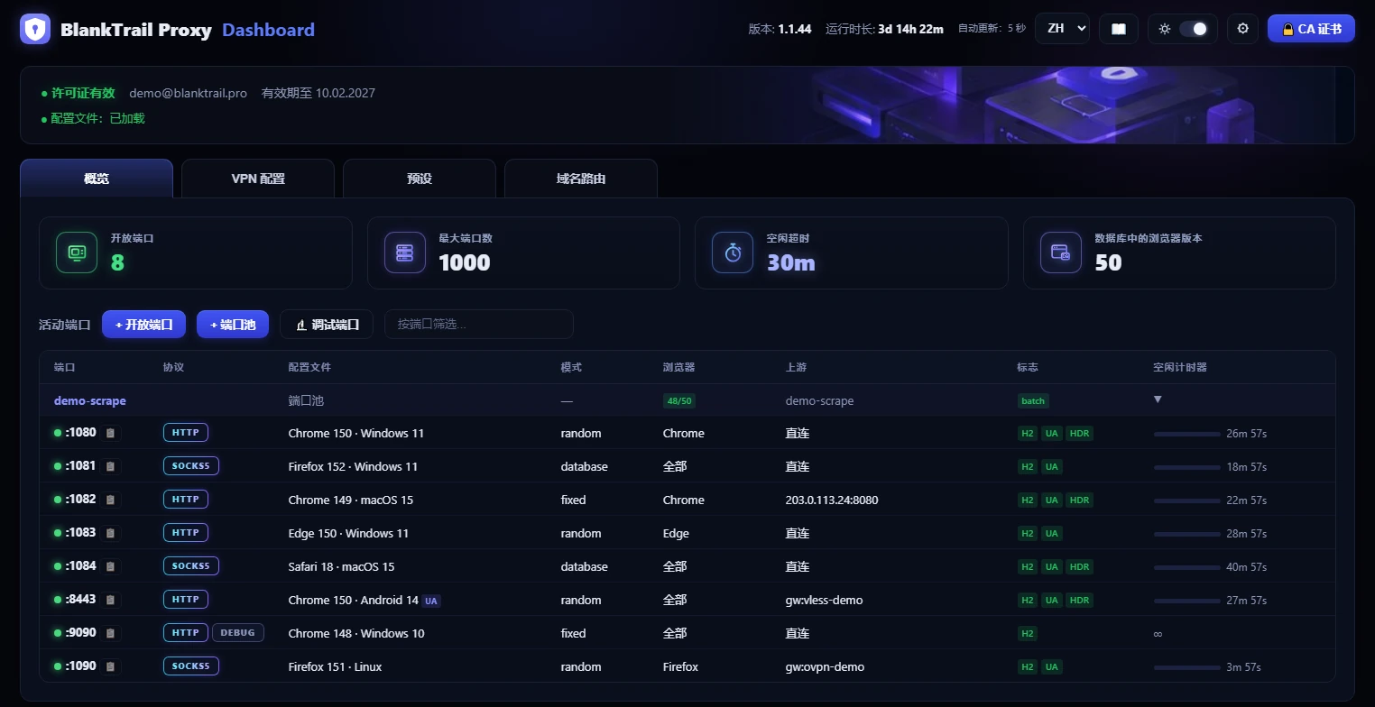Click the uptime 3d 14h 22m text
Screen dimensions: 1375x707
pyautogui.click(x=910, y=29)
